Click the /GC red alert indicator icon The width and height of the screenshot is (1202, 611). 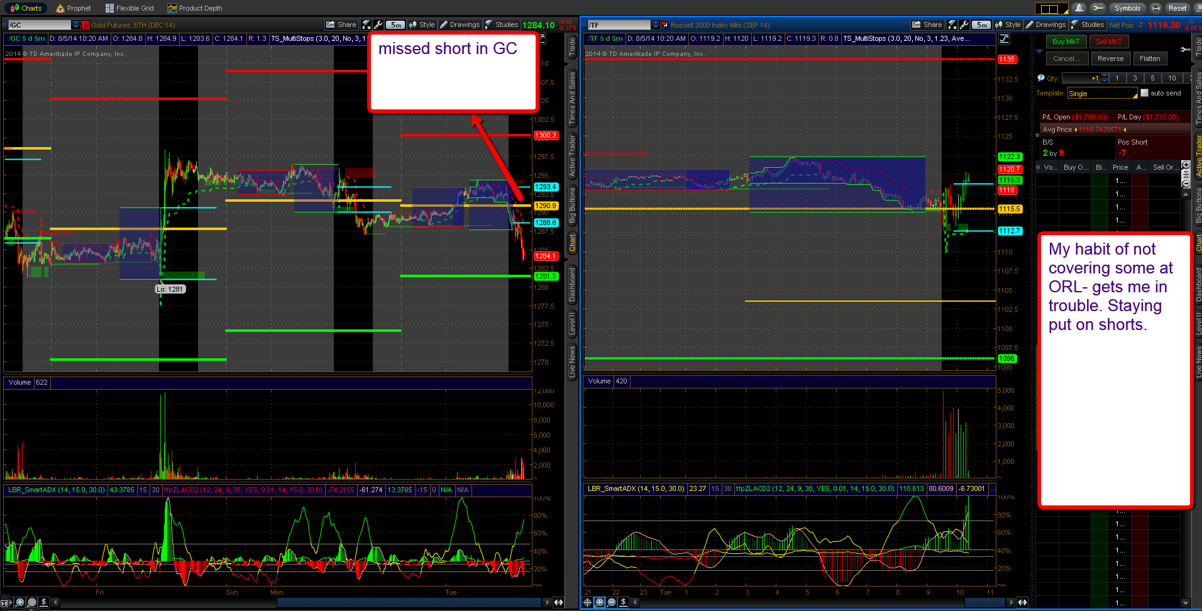tap(86, 25)
